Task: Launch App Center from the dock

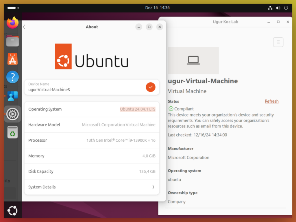Action: pyautogui.click(x=12, y=59)
